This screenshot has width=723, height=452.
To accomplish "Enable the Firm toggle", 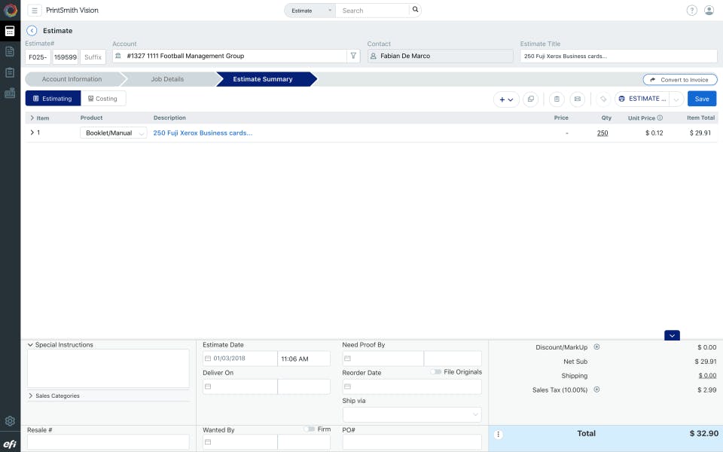I will 309,429.
